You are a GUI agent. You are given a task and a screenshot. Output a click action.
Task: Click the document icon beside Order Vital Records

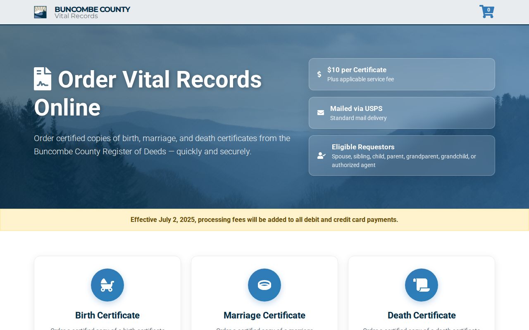tap(43, 79)
